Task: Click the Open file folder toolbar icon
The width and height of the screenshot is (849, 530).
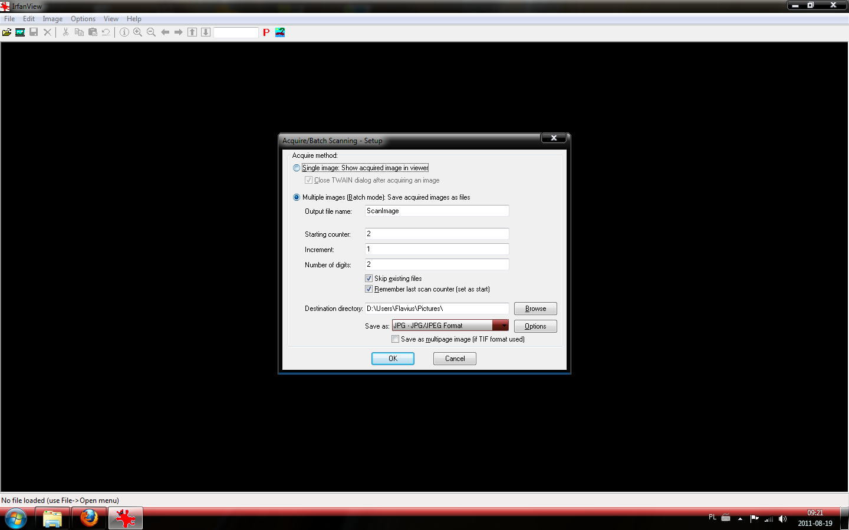Action: [x=6, y=32]
